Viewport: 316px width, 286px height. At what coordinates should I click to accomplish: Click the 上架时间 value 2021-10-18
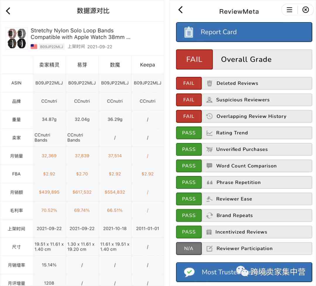[x=115, y=229]
